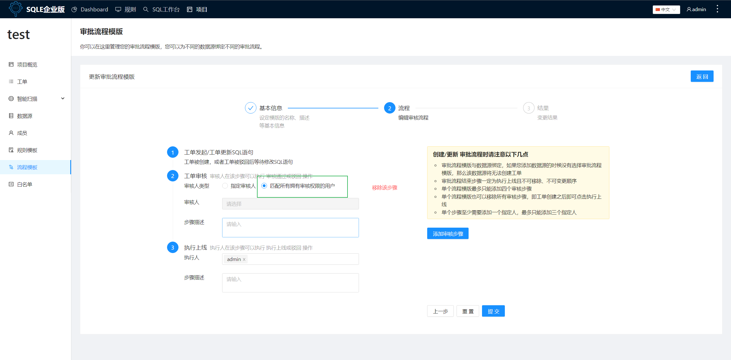This screenshot has height=360, width=731.
Task: Click the 流程模板 workflow icon
Action: [x=11, y=167]
